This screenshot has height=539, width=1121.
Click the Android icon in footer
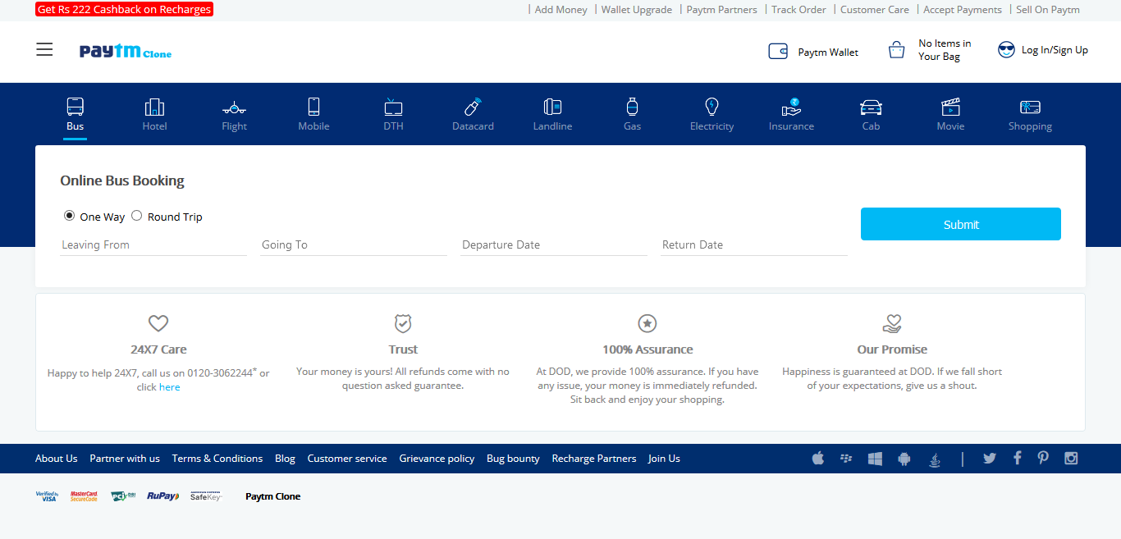coord(904,459)
